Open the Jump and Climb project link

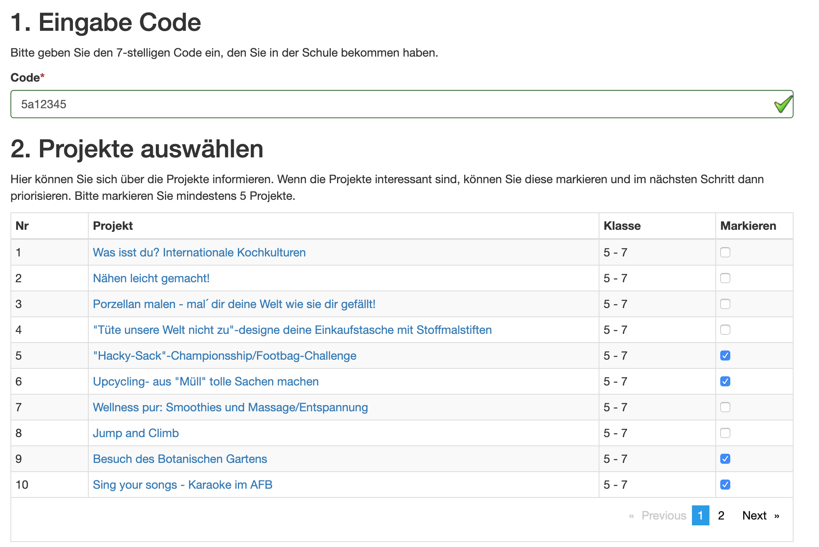click(x=136, y=433)
